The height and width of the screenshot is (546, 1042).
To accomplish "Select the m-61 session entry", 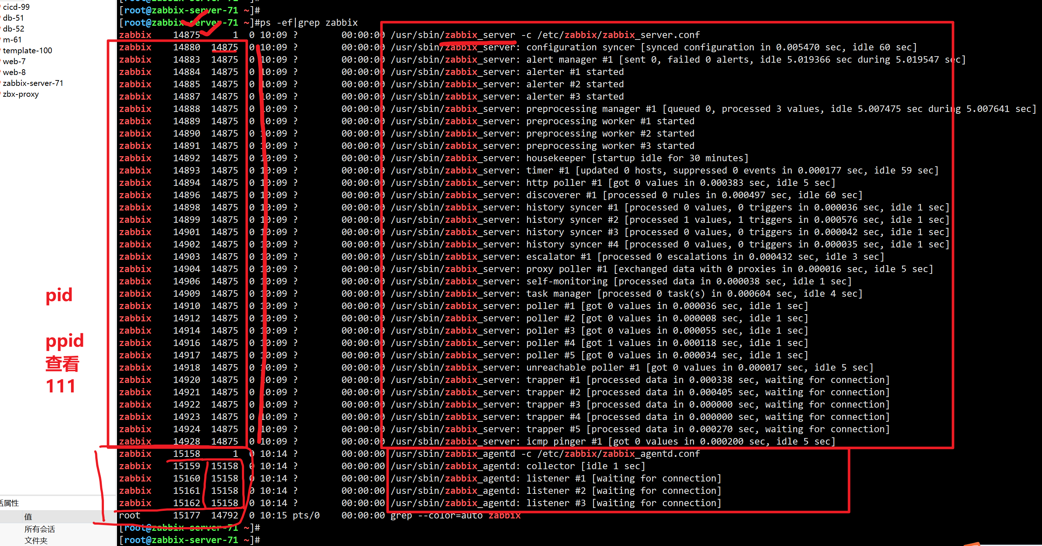I will (12, 39).
